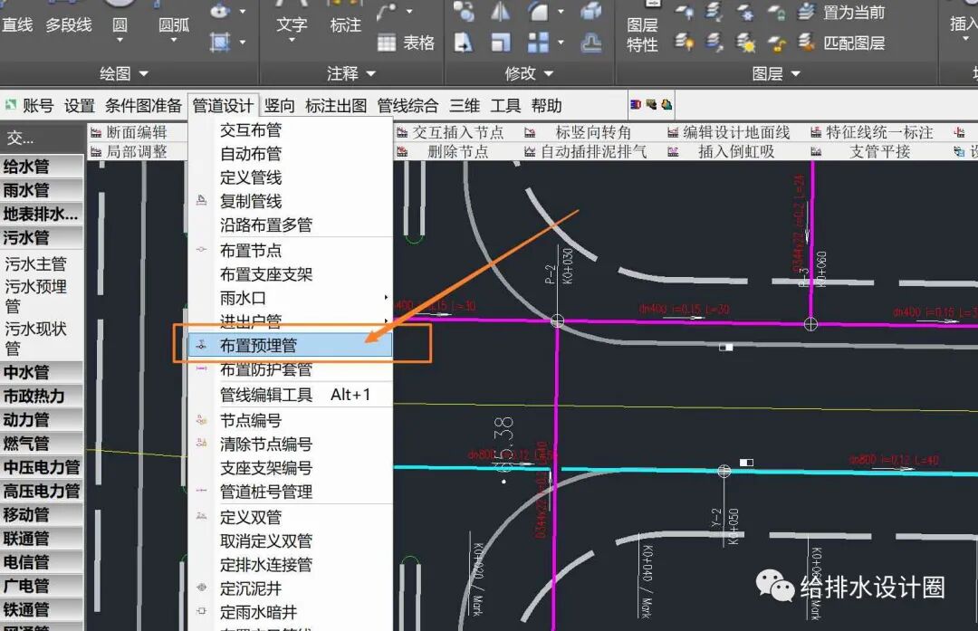
Task: Click the layer isolate icon in 图层
Action: point(714,11)
